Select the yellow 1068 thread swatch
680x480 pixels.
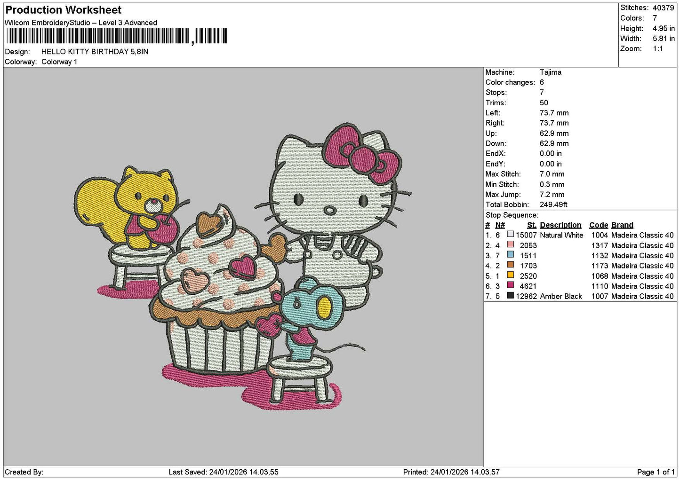click(510, 275)
